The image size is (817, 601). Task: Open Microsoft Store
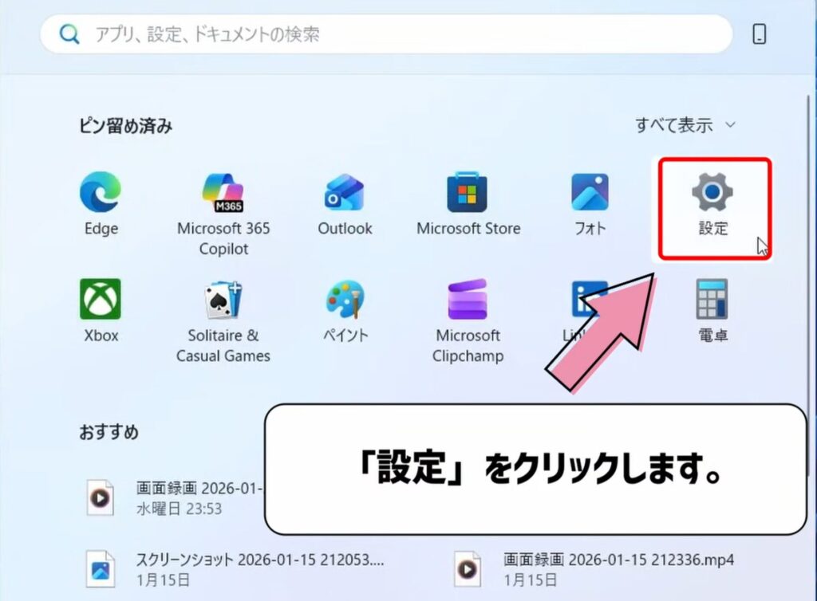468,191
